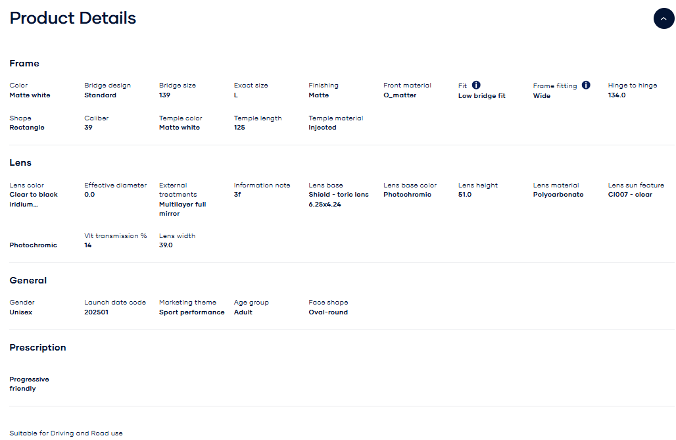Viewport: 676px width, 440px height.
Task: Click the "Low bridge fit" value
Action: [481, 96]
